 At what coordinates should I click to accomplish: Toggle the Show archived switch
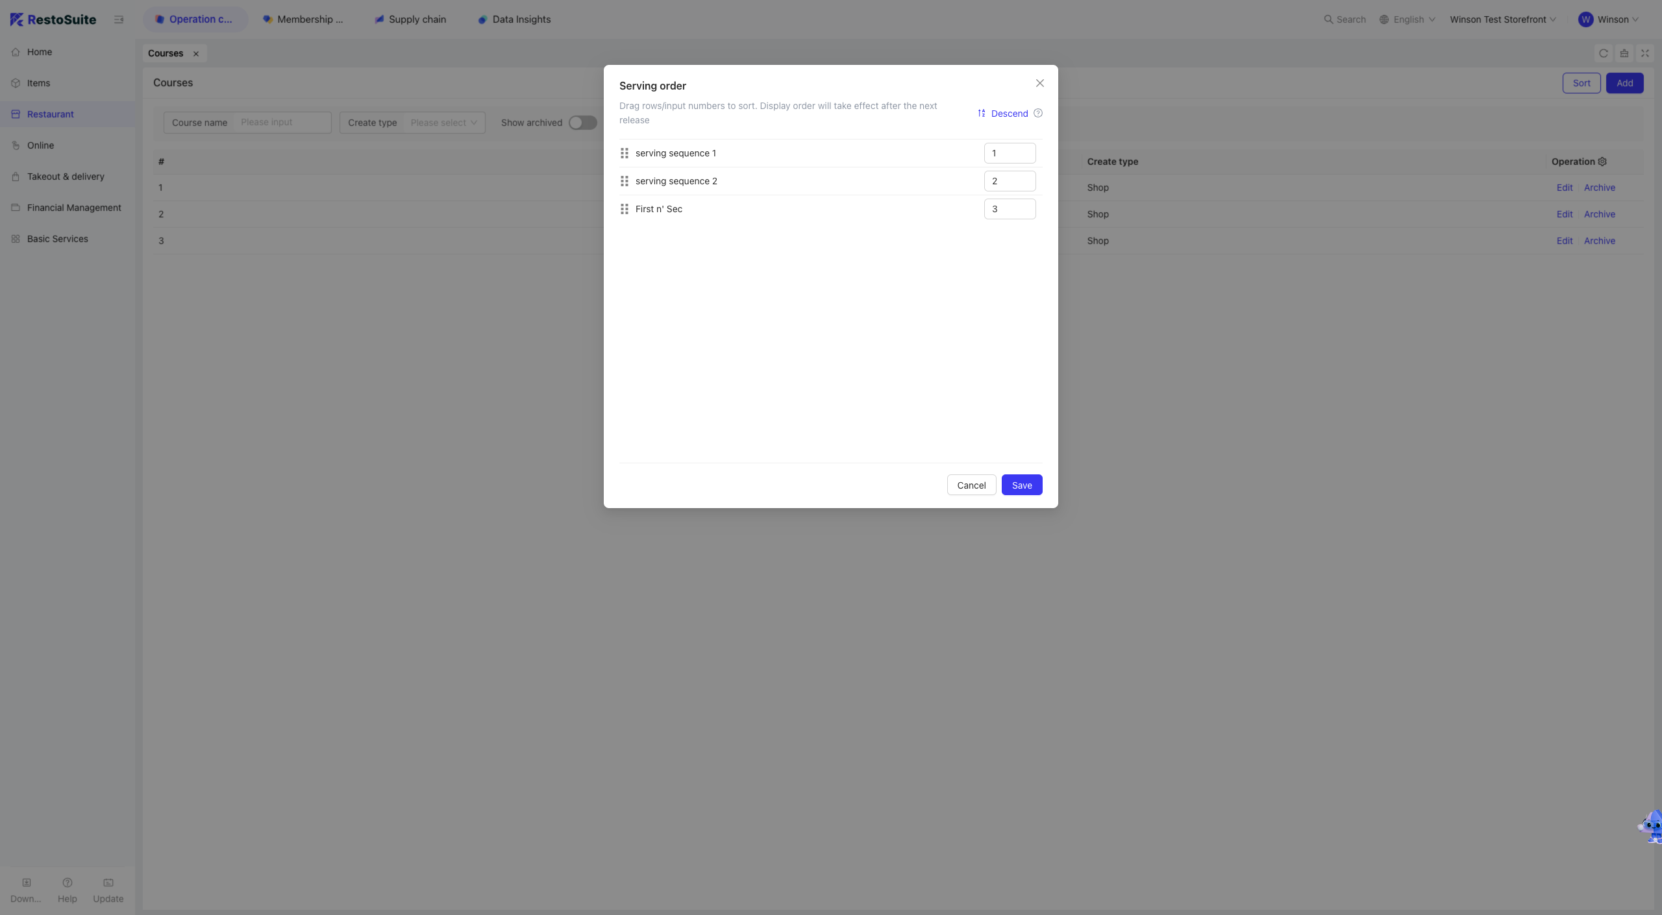[582, 123]
